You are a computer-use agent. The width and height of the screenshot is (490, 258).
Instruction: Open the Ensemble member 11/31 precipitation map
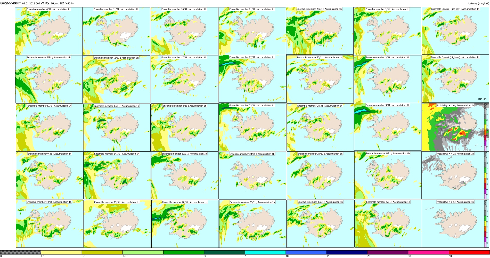(x=116, y=31)
